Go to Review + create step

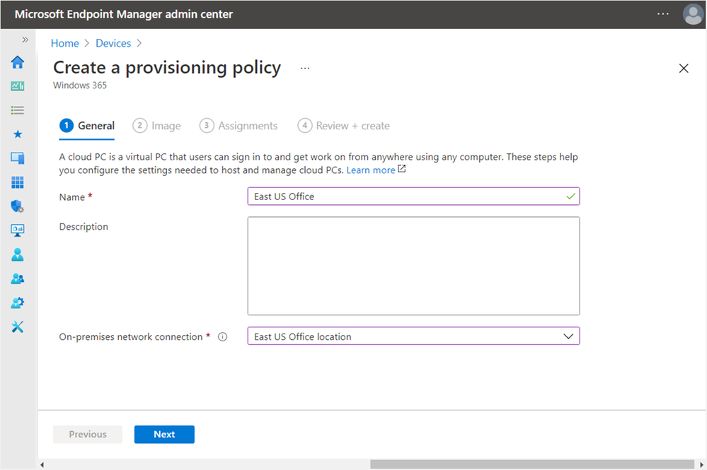pyautogui.click(x=344, y=126)
